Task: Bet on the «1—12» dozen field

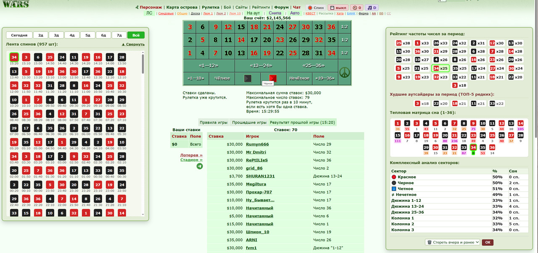Action: coord(209,65)
